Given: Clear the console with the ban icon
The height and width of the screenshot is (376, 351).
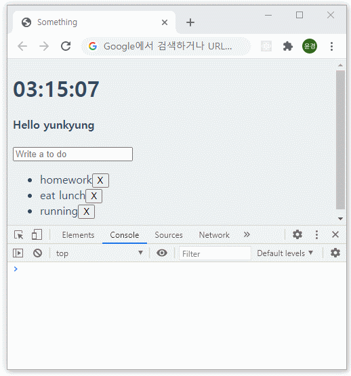Looking at the screenshot, I should pyautogui.click(x=37, y=253).
